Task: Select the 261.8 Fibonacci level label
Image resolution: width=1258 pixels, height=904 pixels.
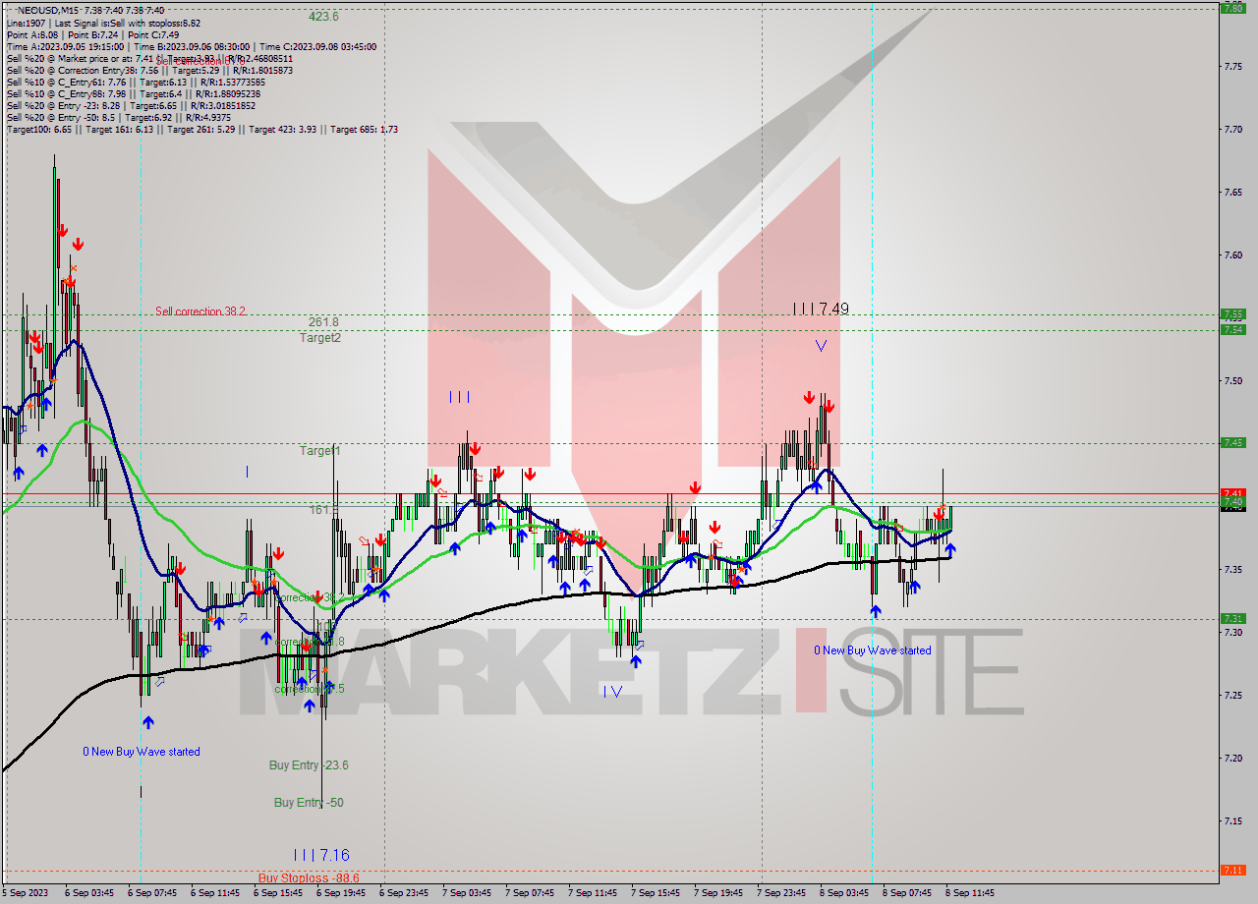Action: [323, 322]
